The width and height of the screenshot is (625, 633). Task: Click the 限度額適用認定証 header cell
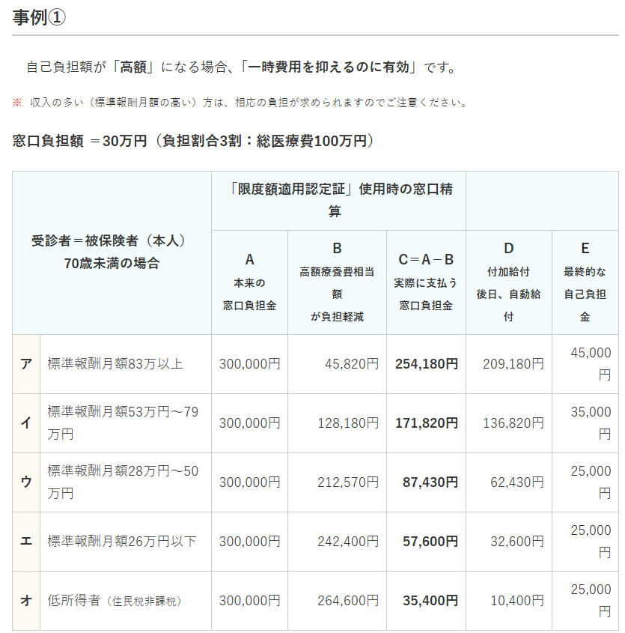tap(338, 200)
